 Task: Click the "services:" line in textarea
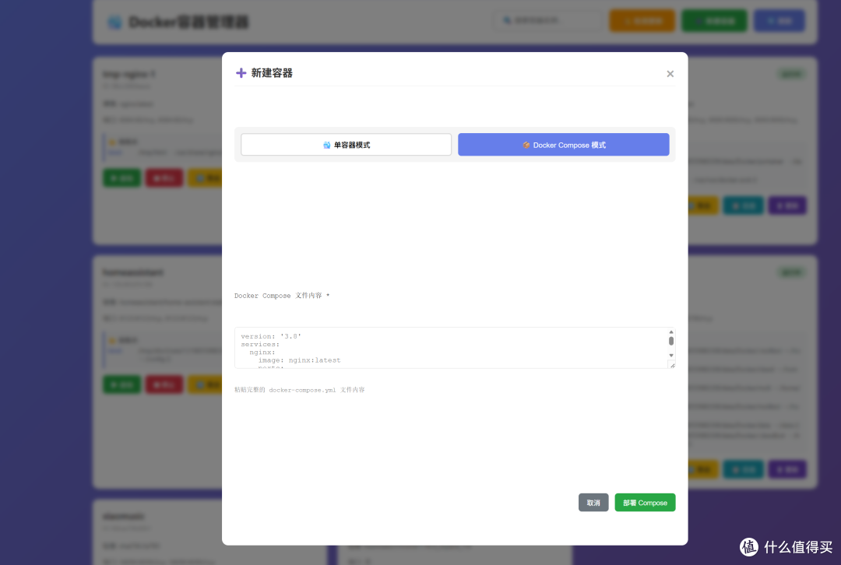coord(260,344)
